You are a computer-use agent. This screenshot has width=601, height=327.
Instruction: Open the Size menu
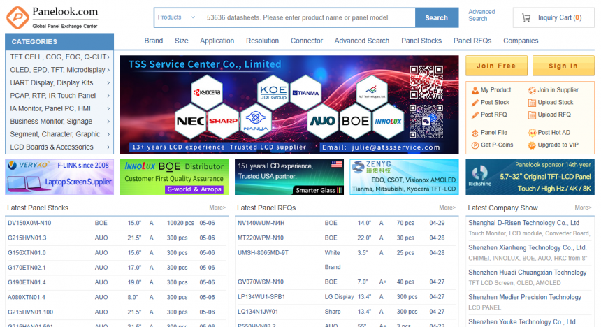tap(182, 41)
